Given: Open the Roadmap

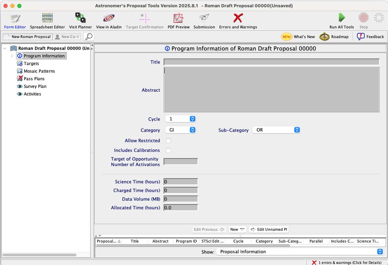Looking at the screenshot, I should (x=334, y=37).
